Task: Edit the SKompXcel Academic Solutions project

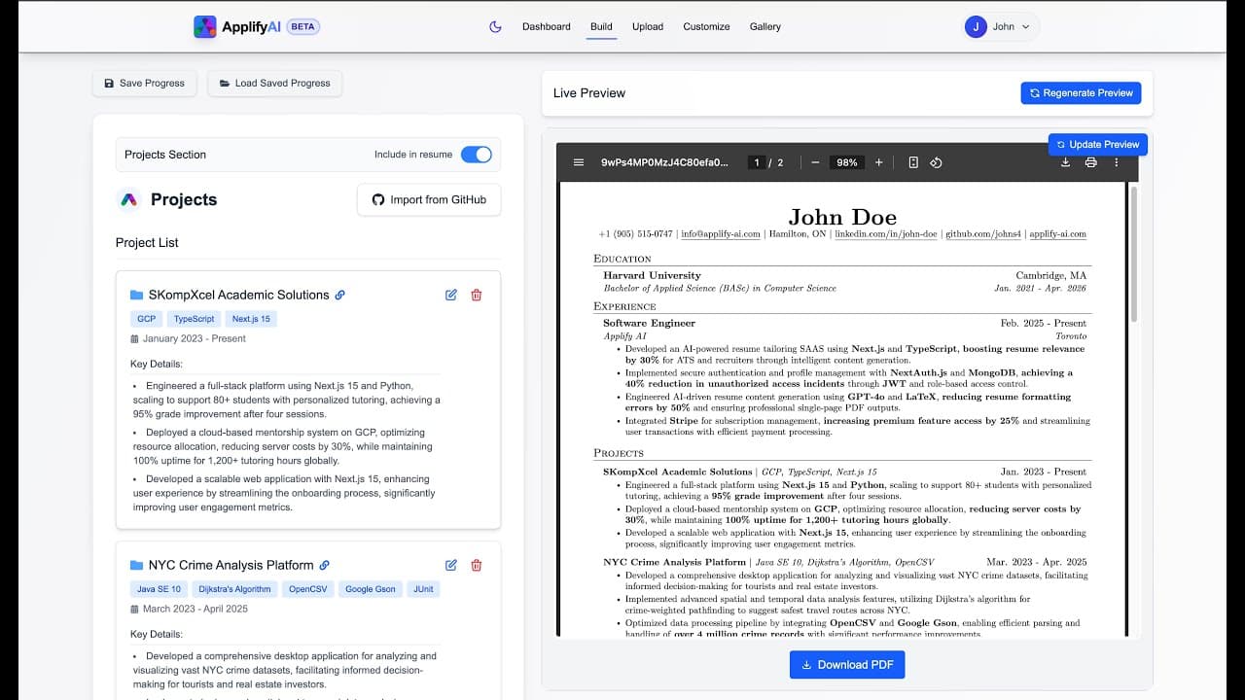Action: [451, 295]
